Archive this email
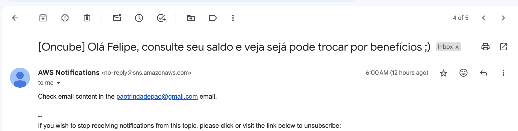Viewport: 518px width, 131px height. click(43, 18)
